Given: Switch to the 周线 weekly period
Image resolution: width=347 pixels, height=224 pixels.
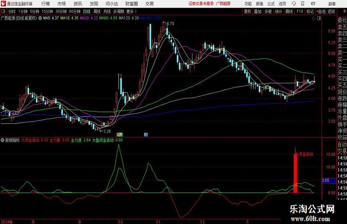Looking at the screenshot, I should [x=97, y=11].
